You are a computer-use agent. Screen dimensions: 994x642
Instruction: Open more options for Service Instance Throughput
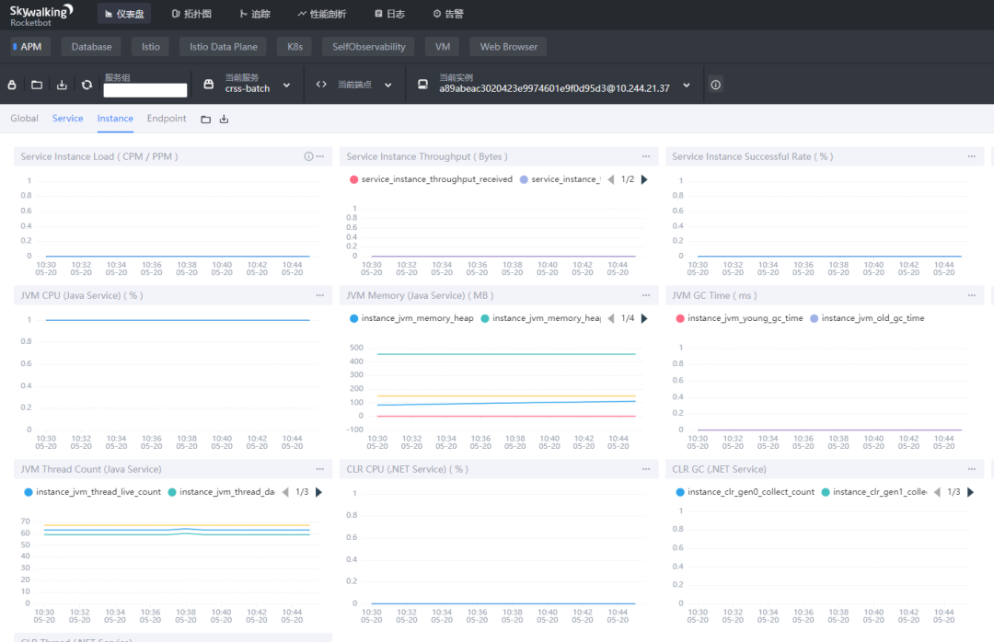(x=646, y=156)
